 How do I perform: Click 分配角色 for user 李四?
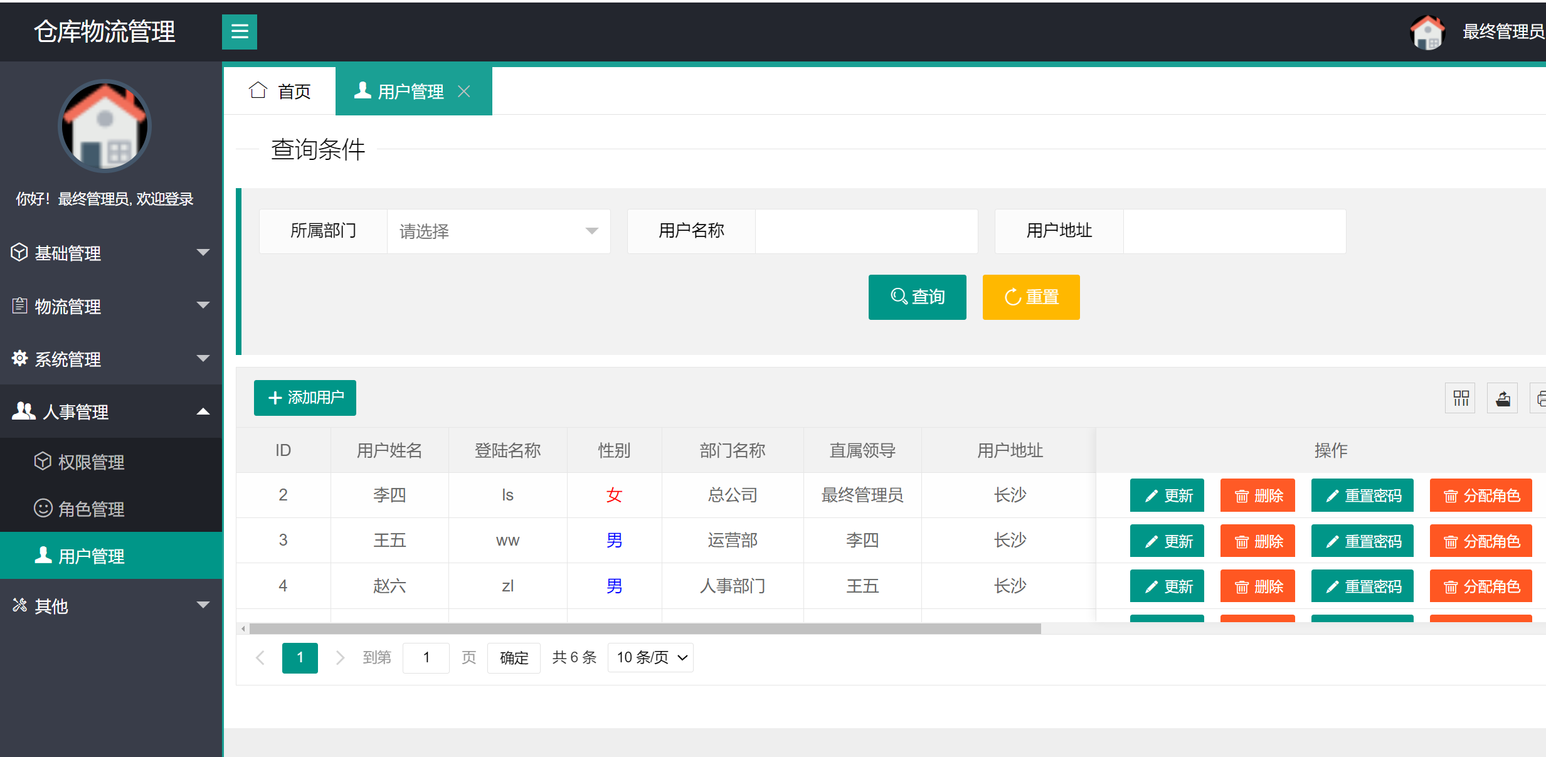1481,495
